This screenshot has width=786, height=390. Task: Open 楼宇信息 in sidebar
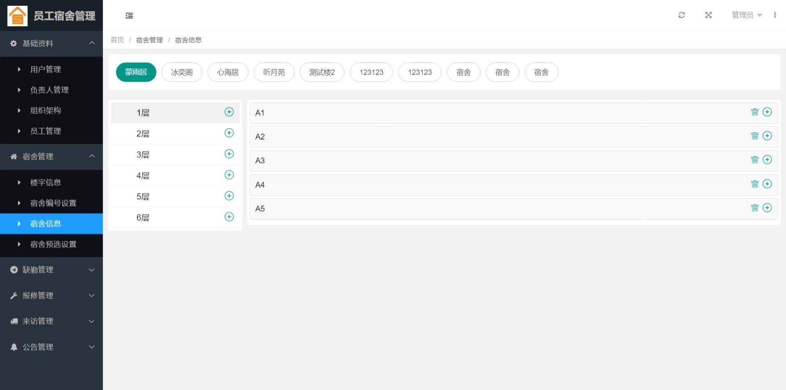pyautogui.click(x=51, y=183)
